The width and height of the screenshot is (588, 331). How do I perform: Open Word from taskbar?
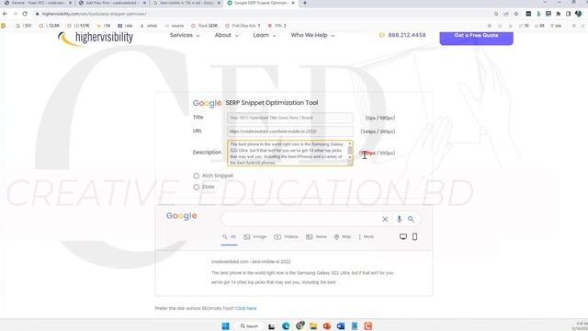pos(341,325)
